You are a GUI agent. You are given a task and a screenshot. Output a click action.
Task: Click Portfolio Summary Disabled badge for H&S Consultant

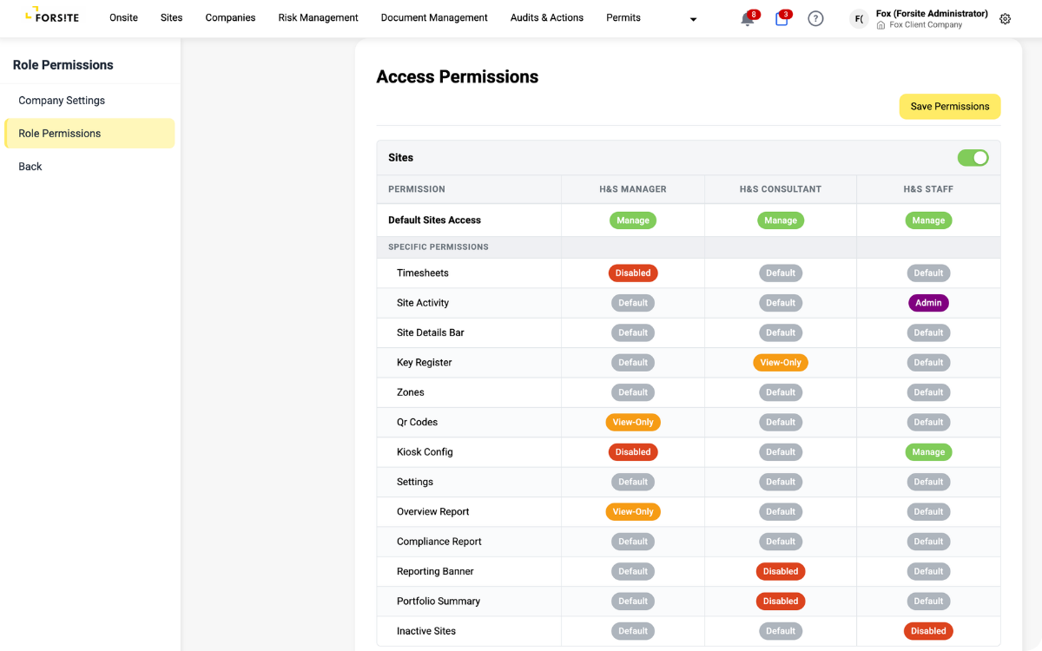pos(781,602)
